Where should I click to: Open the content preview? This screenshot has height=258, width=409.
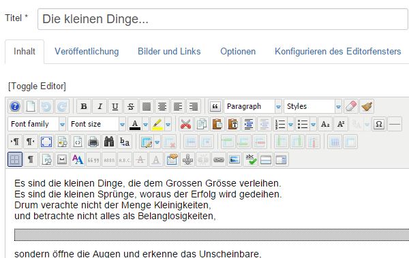point(62,142)
